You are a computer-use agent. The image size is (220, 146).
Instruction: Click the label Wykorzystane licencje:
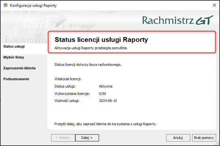coord(72,94)
